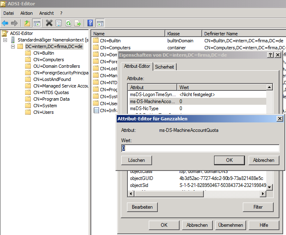Click the Löschen button

[x=136, y=160]
